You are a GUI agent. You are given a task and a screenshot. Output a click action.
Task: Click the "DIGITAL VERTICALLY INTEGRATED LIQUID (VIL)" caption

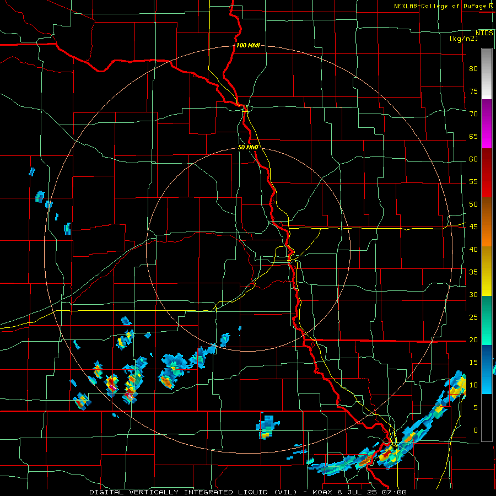193,492
